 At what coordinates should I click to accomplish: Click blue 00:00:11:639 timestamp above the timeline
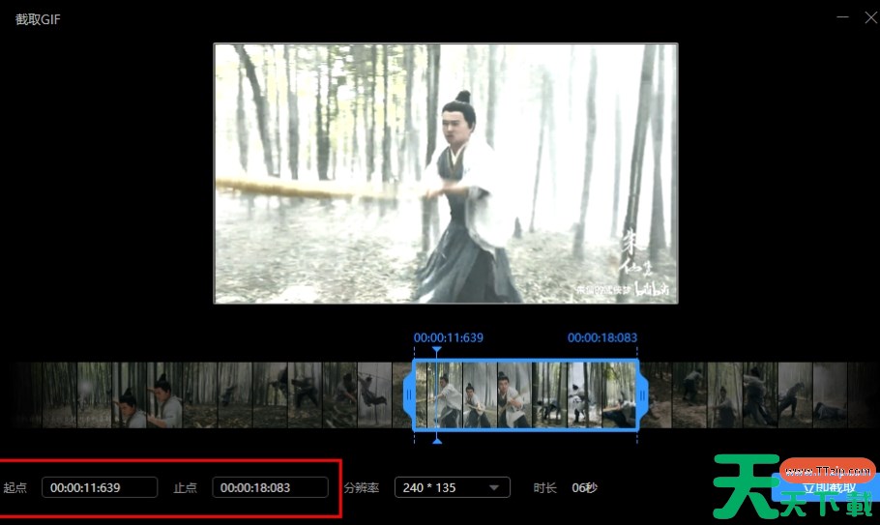[x=448, y=337]
